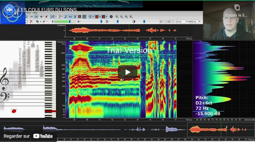Play the YouTube video

tap(127, 72)
